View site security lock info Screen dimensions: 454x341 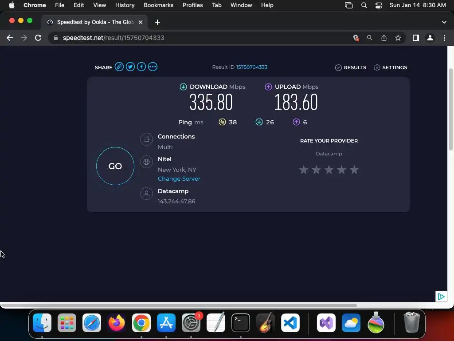click(x=56, y=38)
